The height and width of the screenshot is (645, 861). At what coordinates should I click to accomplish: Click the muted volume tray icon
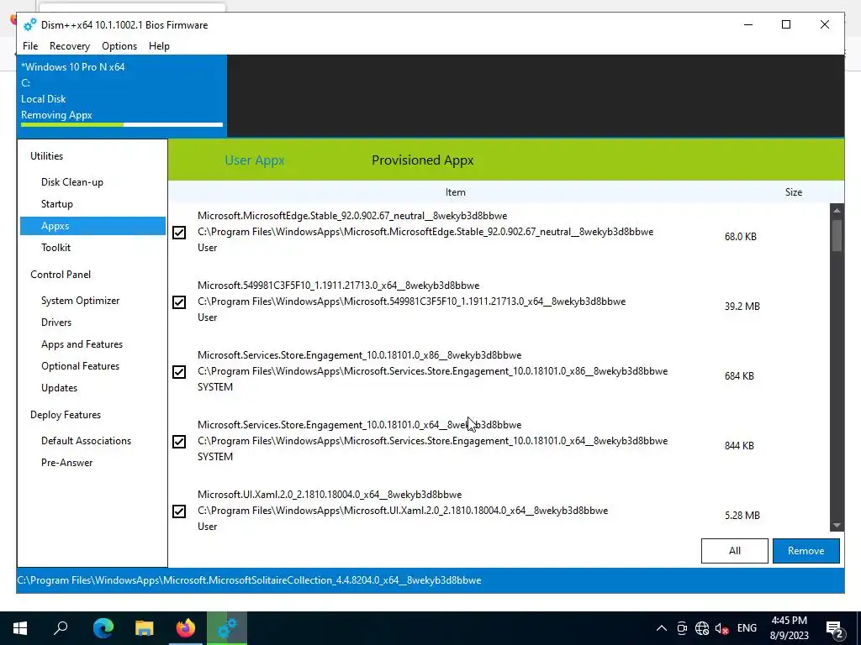[721, 628]
